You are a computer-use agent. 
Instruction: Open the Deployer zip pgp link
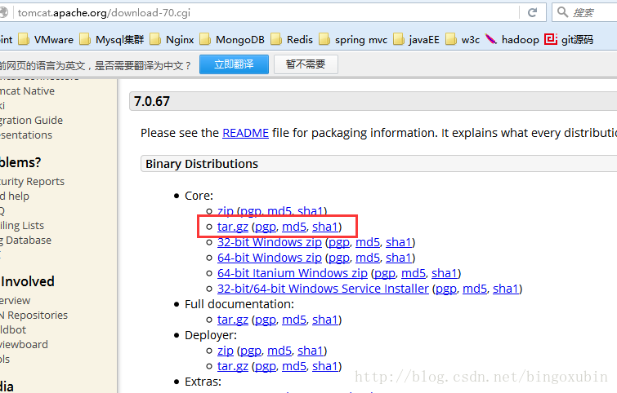pos(251,351)
